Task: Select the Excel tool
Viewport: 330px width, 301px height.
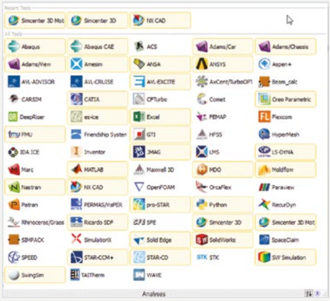Action: click(160, 117)
